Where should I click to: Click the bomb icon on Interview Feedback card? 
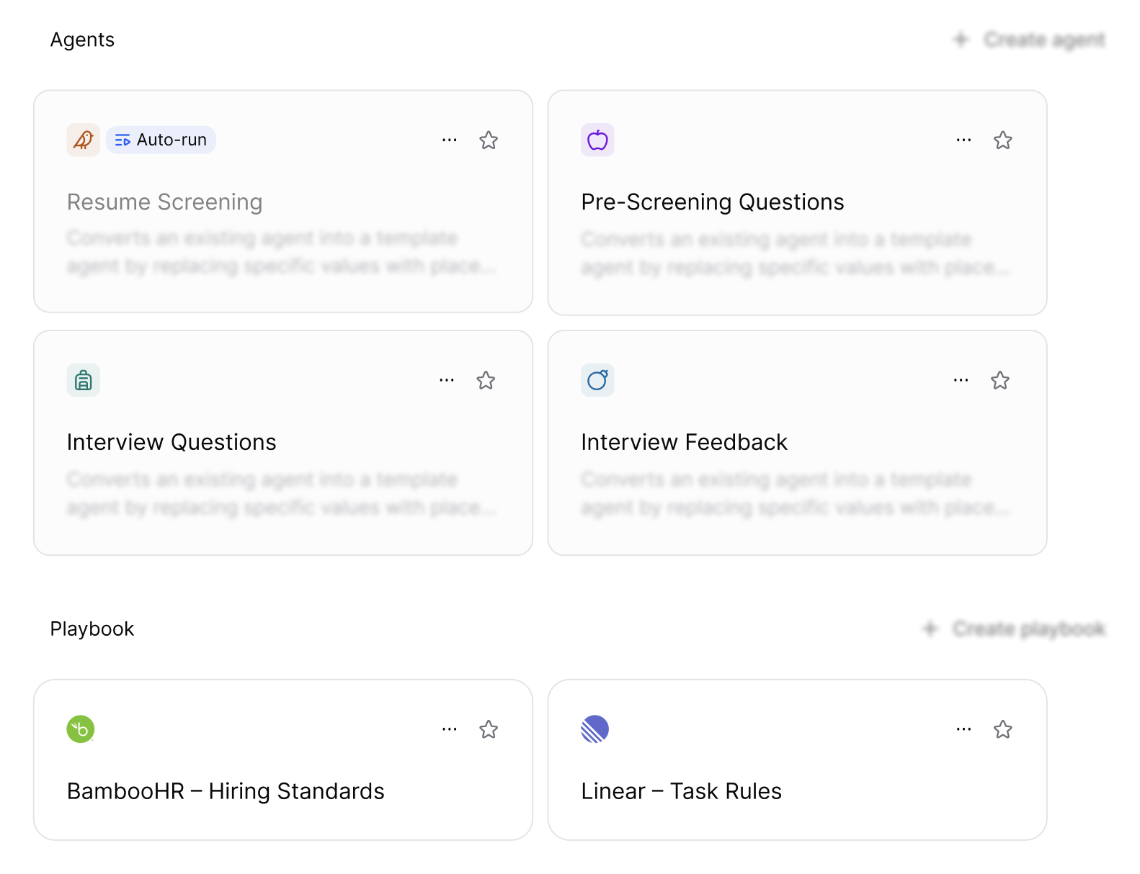597,380
